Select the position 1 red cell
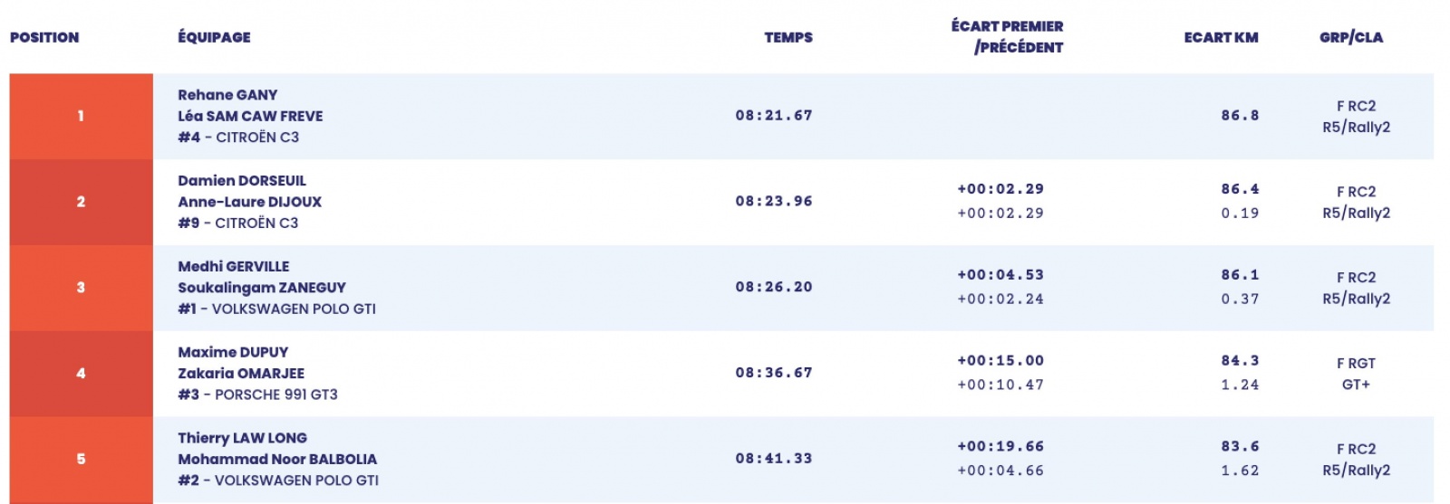 click(81, 116)
